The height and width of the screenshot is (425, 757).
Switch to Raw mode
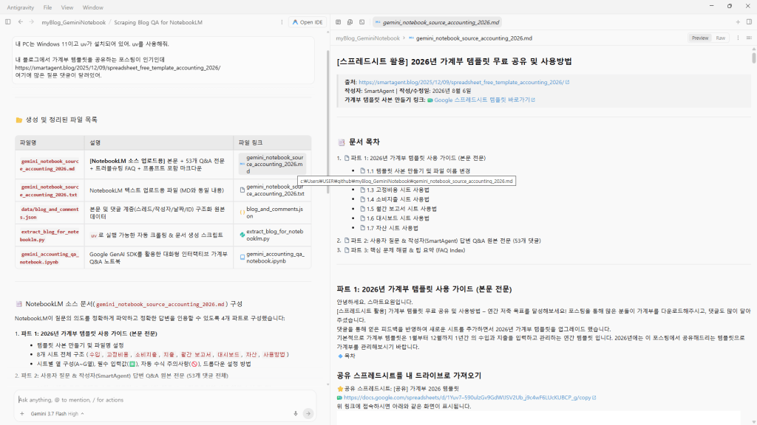click(x=720, y=38)
